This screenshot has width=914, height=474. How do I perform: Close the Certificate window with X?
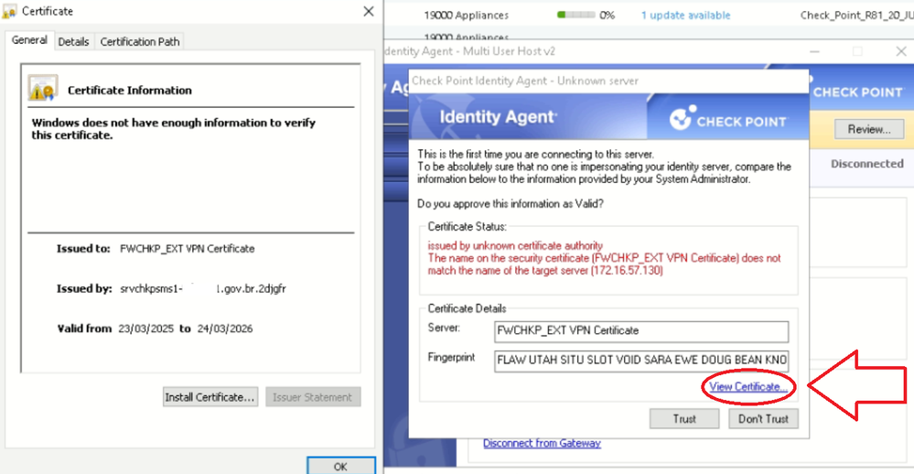368,11
